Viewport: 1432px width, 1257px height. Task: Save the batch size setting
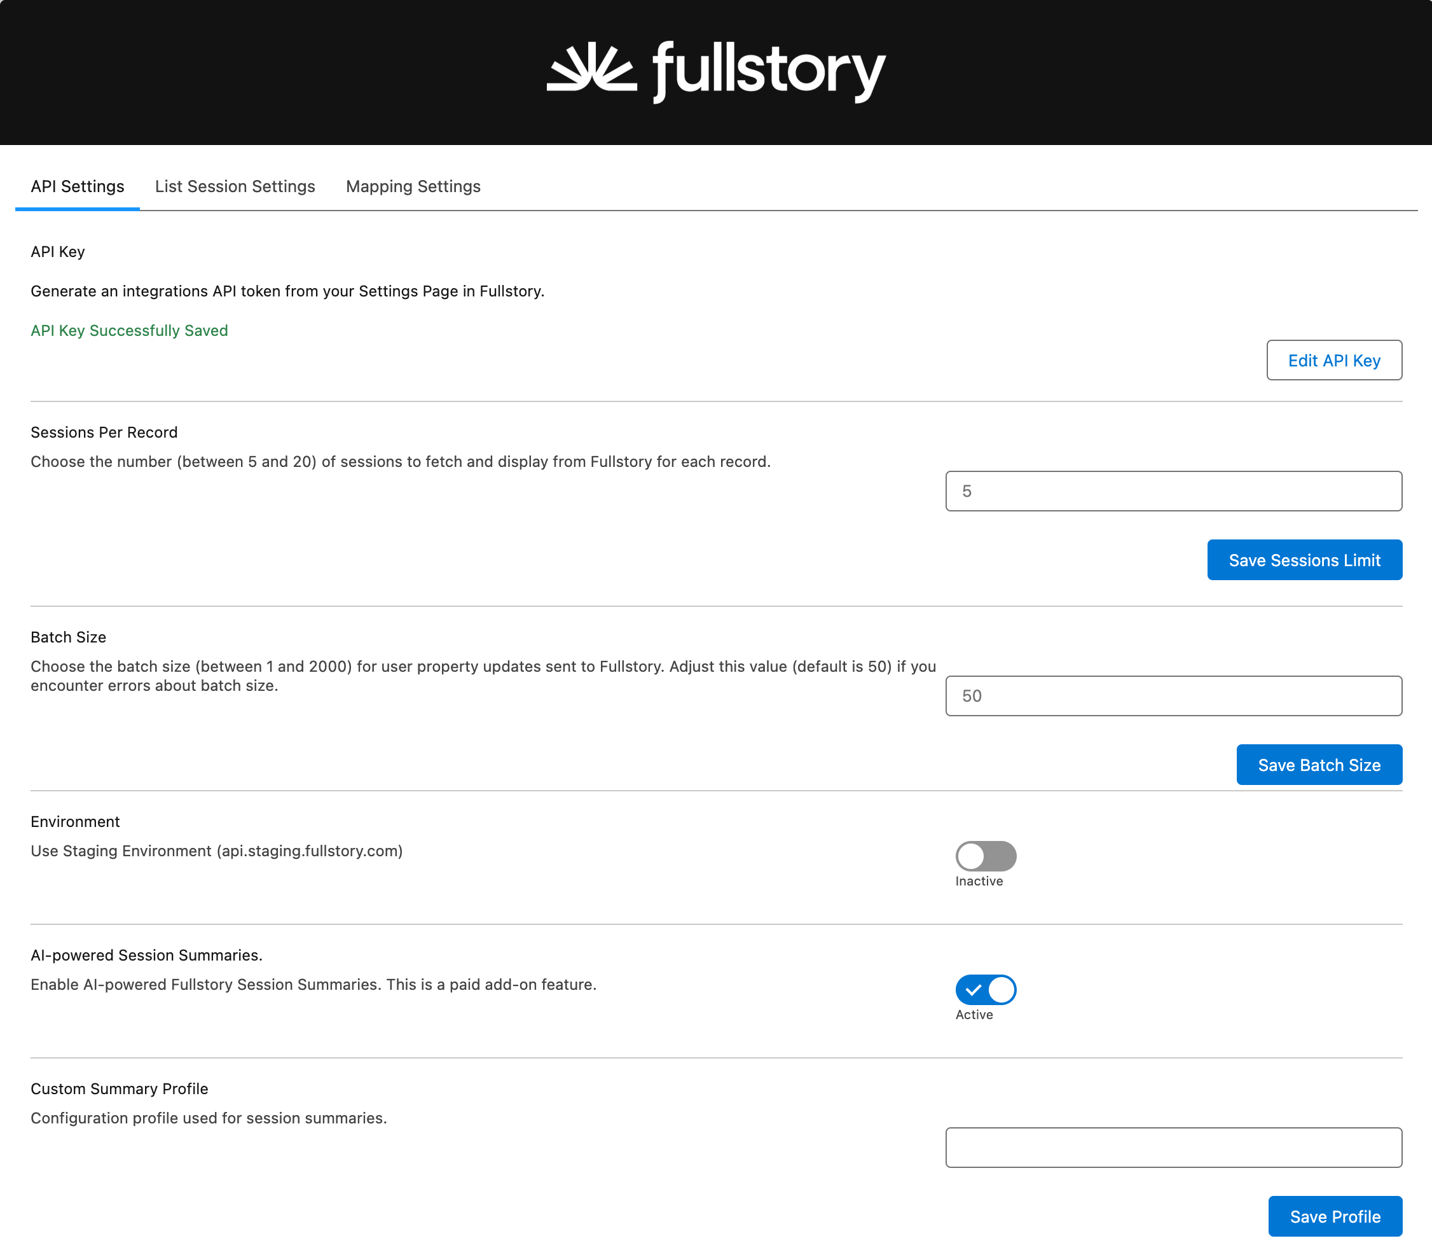1319,765
